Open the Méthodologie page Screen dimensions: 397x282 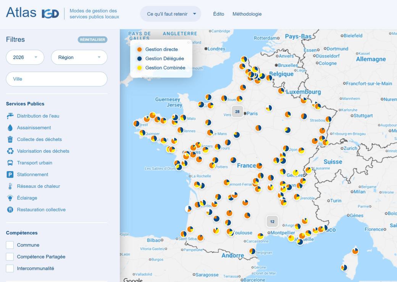(247, 14)
